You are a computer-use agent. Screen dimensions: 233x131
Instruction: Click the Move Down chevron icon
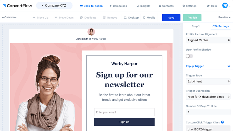[56, 17]
